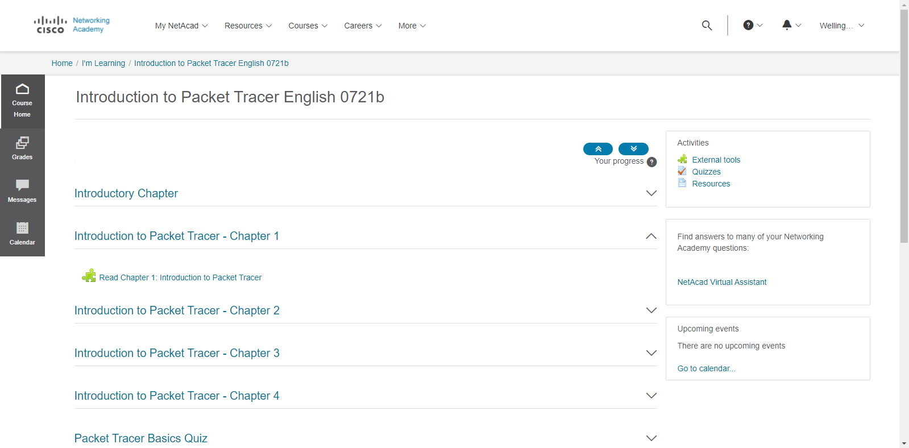Collapse all sections with up-arrows button
Viewport: 909px width, 448px height.
pos(598,149)
